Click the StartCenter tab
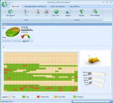Screen dimensions: 113x103 (16, 6)
